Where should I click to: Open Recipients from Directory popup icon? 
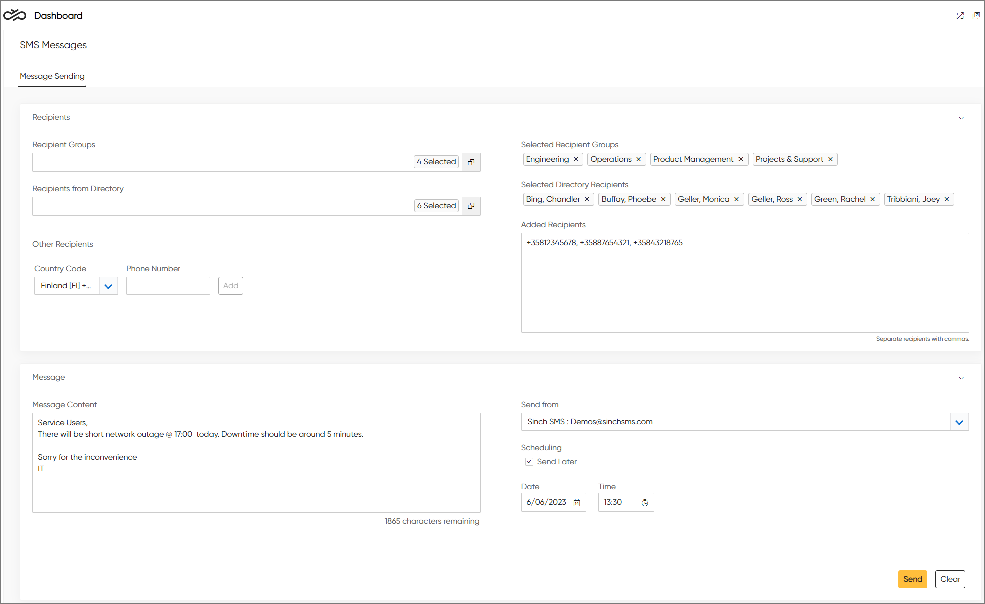pyautogui.click(x=471, y=206)
